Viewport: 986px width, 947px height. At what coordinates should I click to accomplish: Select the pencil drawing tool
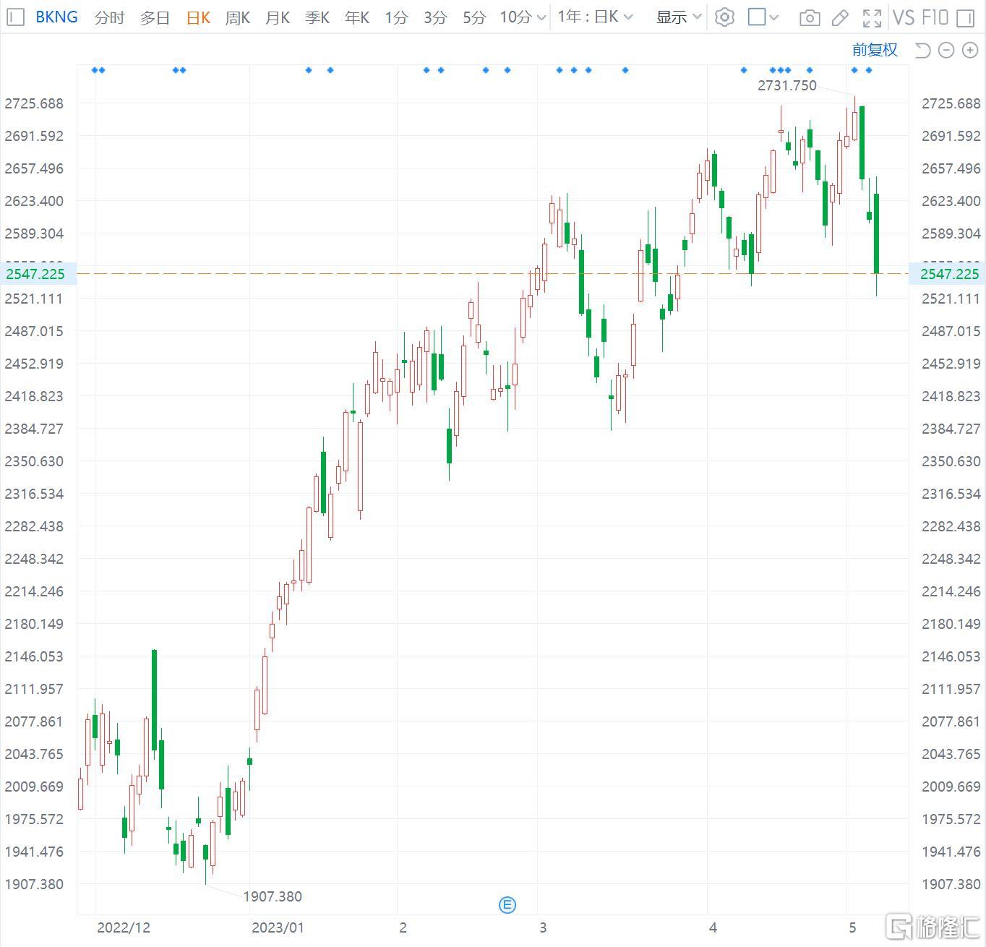click(840, 18)
